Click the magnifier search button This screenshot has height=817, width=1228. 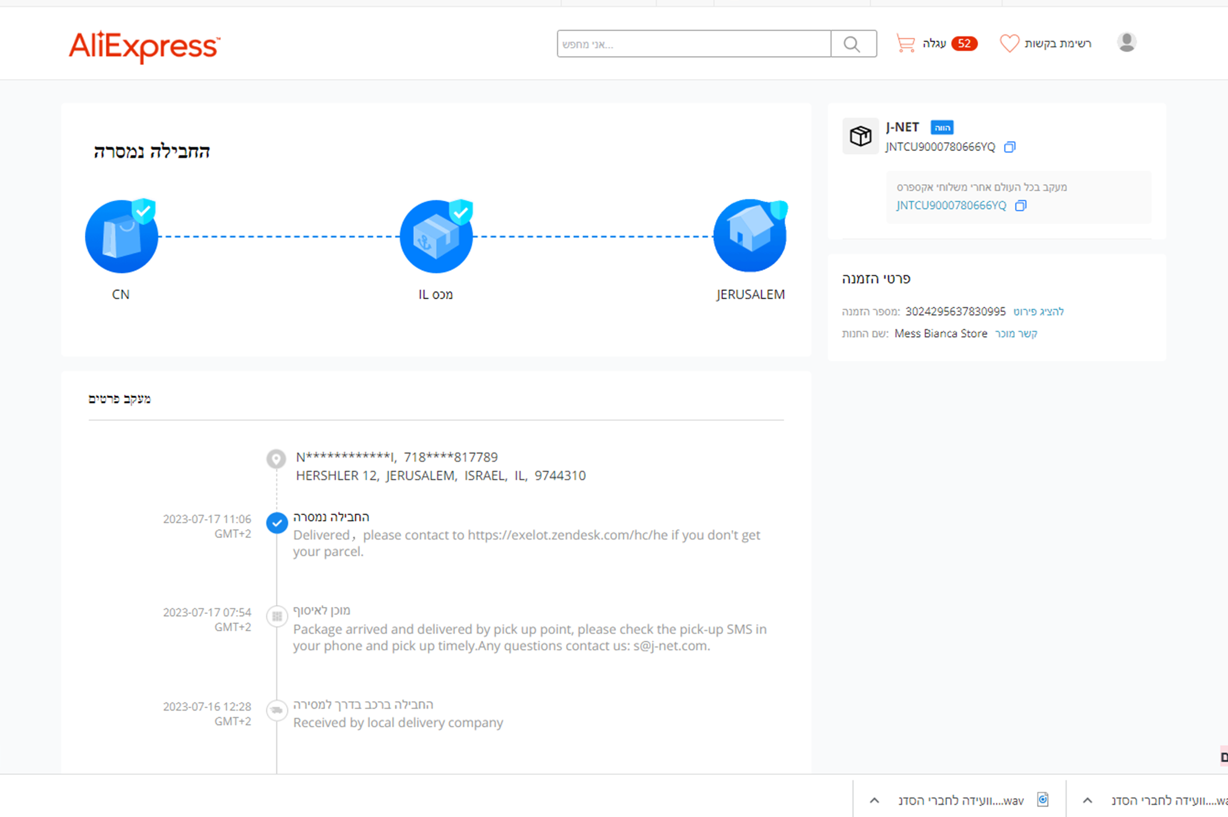point(853,44)
